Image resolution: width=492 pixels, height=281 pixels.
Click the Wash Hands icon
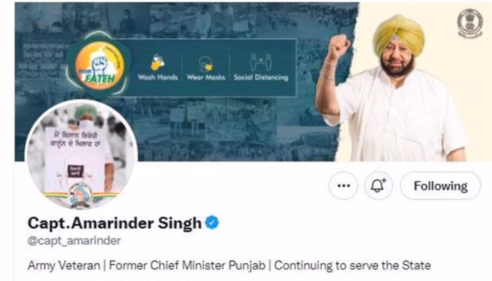(158, 63)
